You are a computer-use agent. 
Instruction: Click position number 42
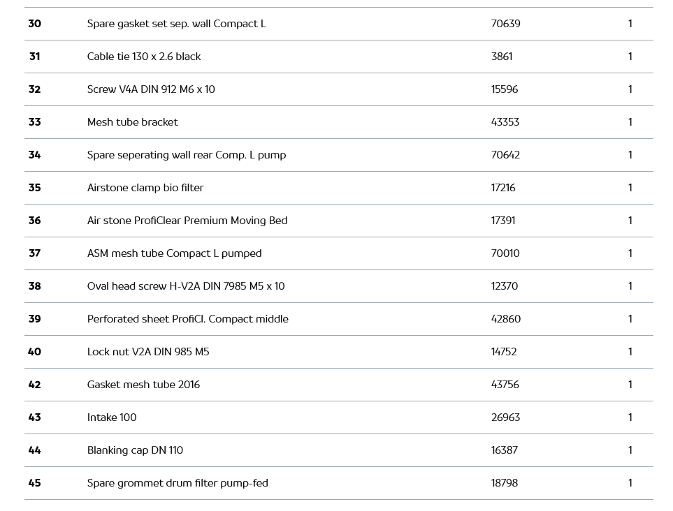click(x=34, y=385)
